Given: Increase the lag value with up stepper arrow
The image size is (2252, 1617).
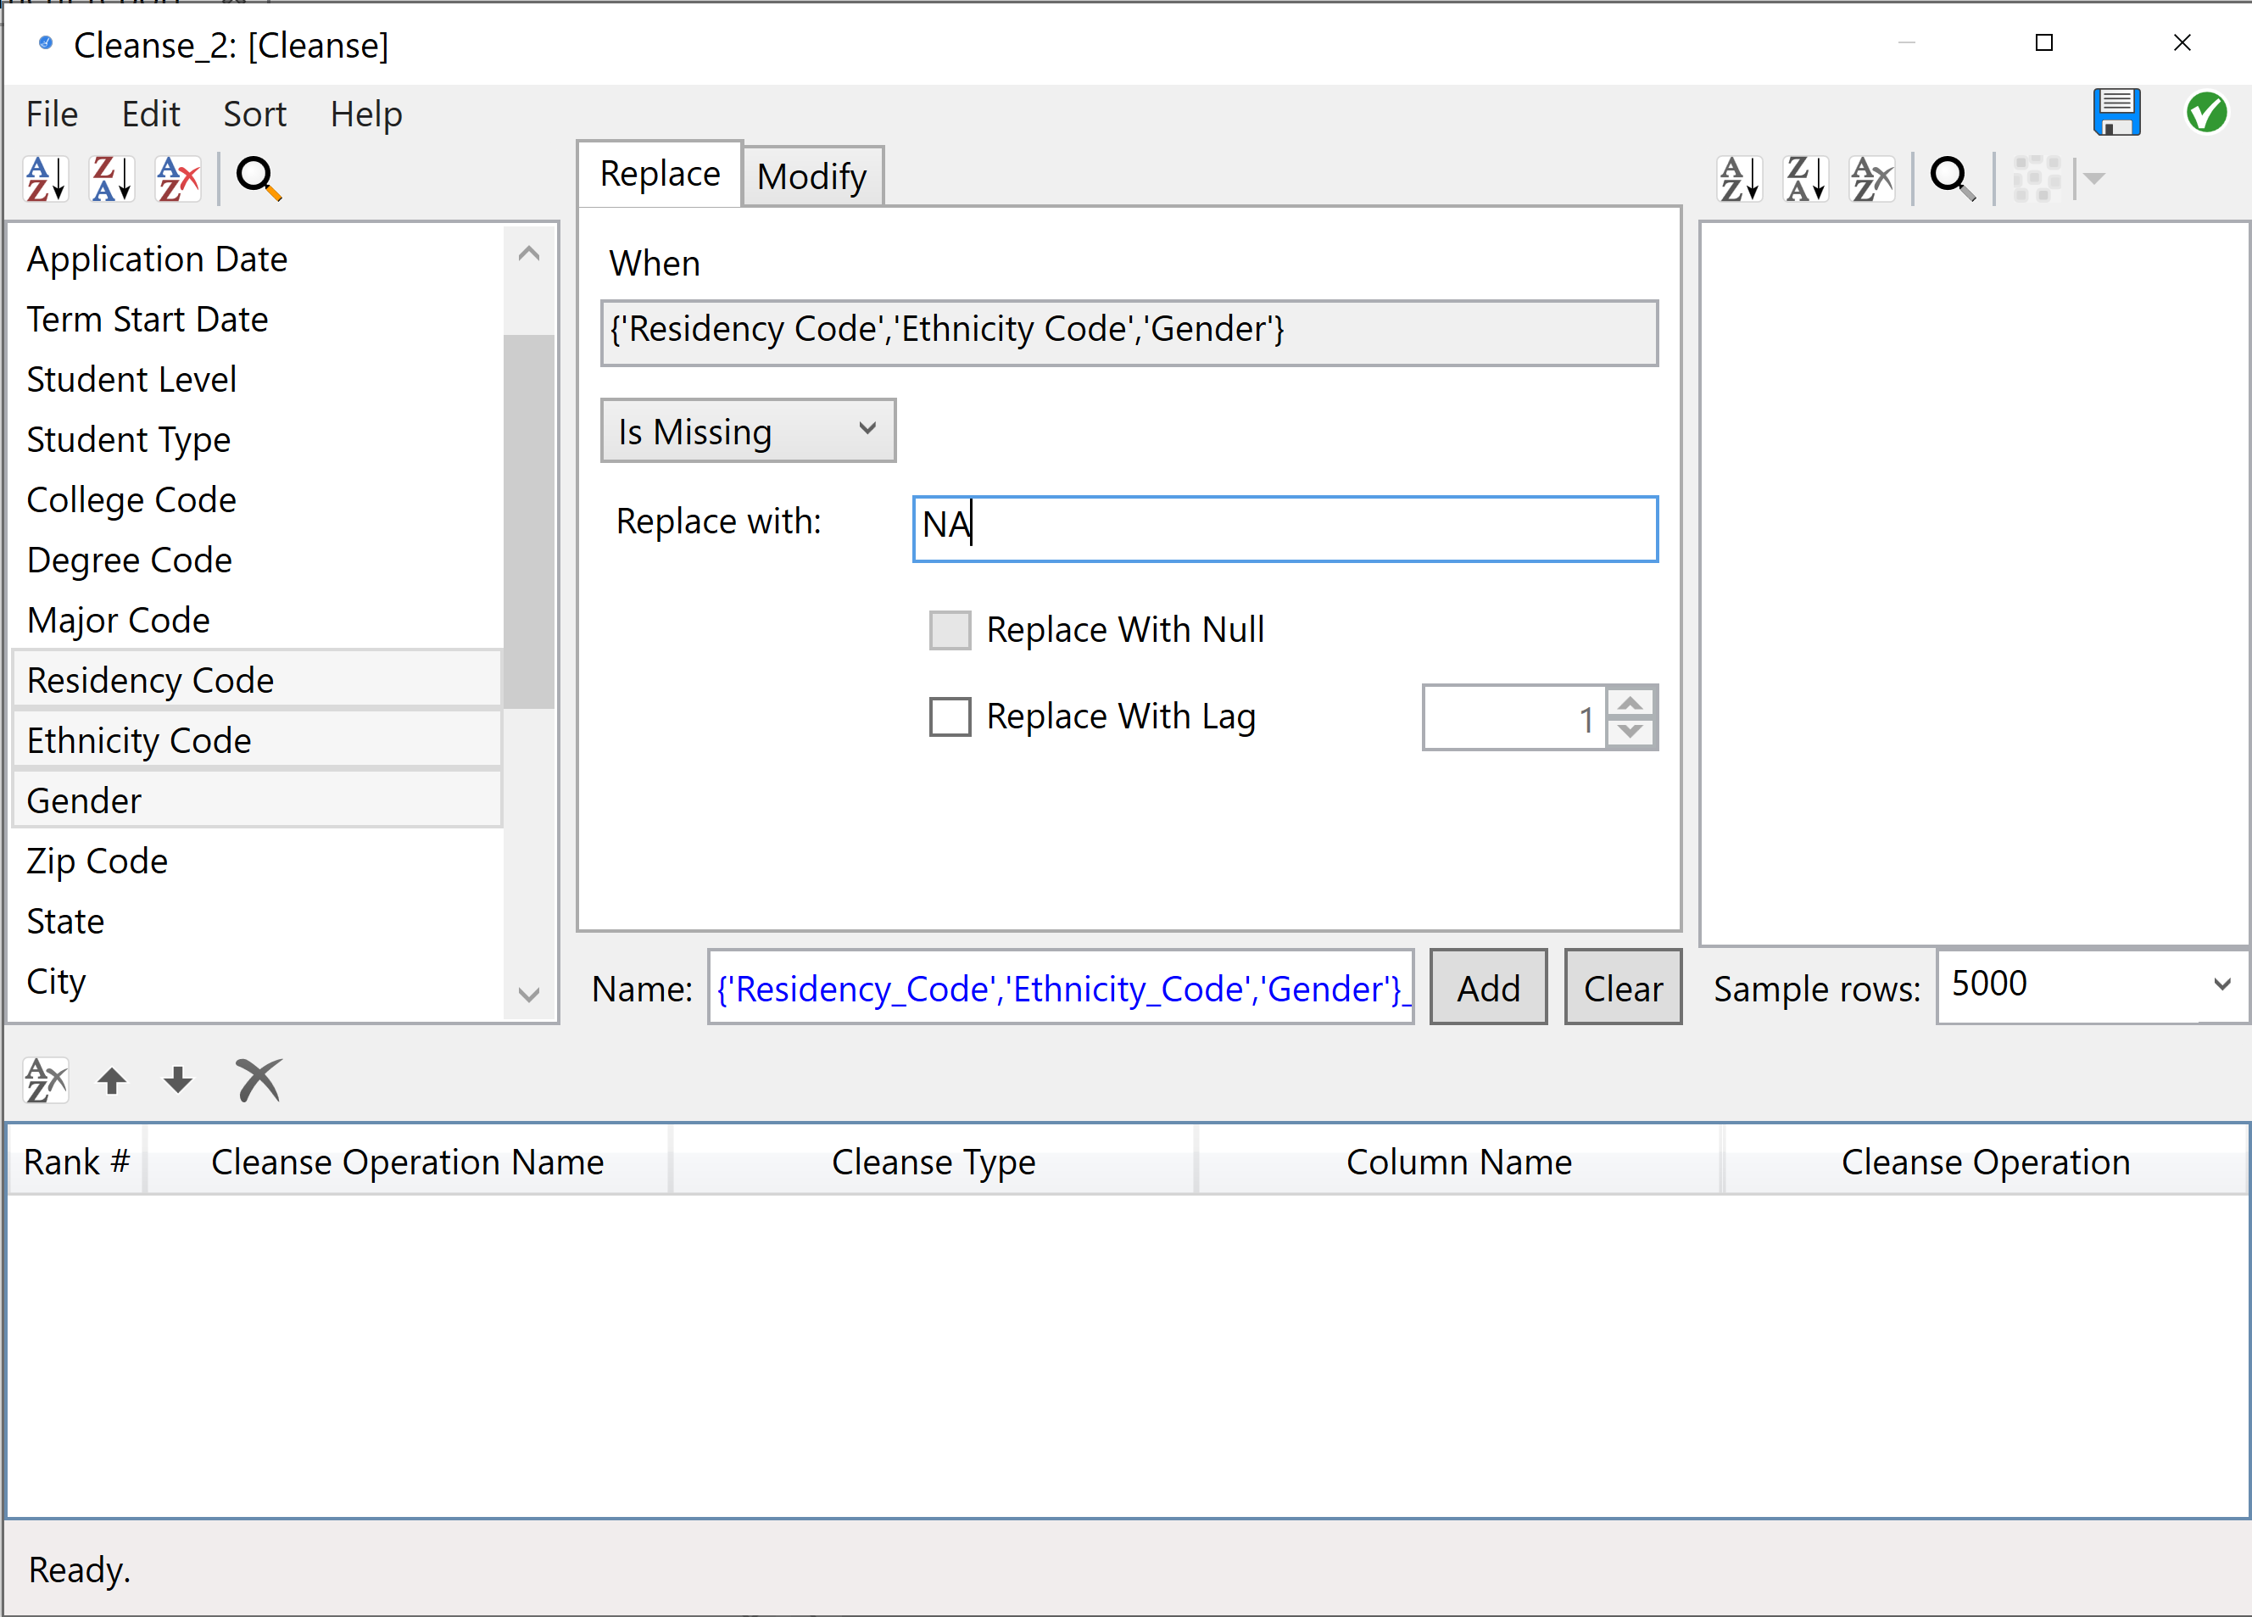Looking at the screenshot, I should coord(1630,702).
